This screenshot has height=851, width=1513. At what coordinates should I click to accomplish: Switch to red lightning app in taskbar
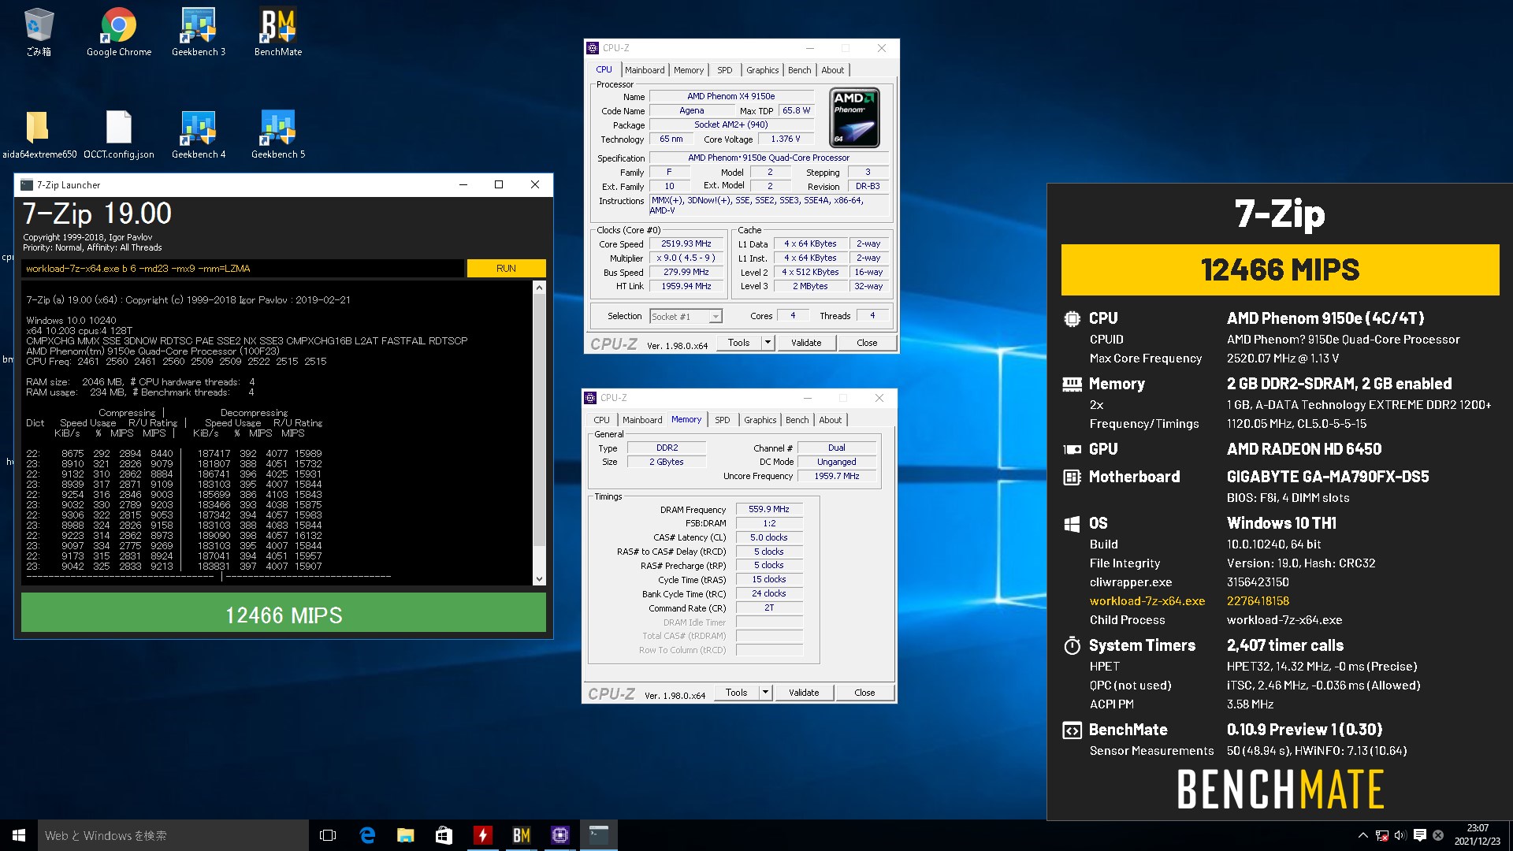click(482, 835)
